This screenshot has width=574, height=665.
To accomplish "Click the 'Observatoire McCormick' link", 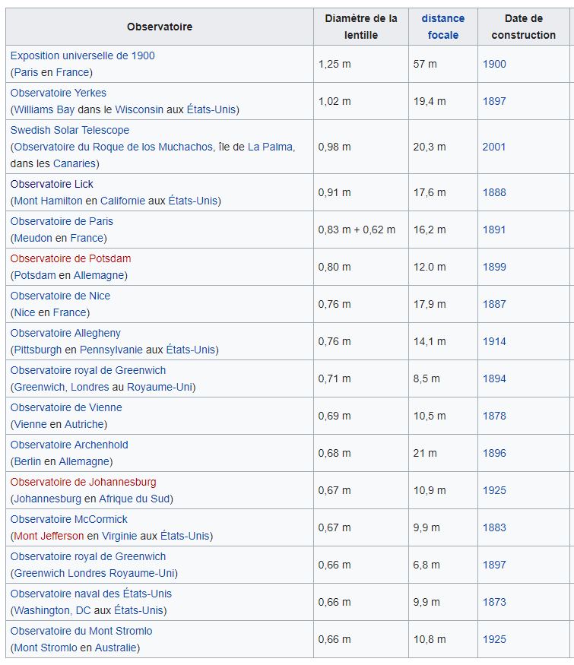I will click(x=69, y=519).
